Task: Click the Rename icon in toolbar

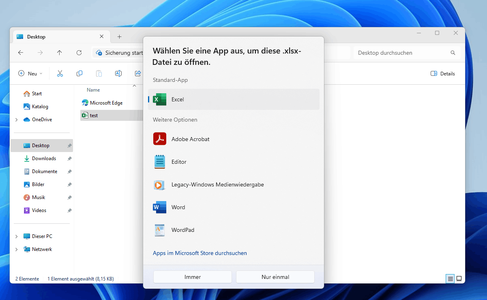Action: pos(118,73)
